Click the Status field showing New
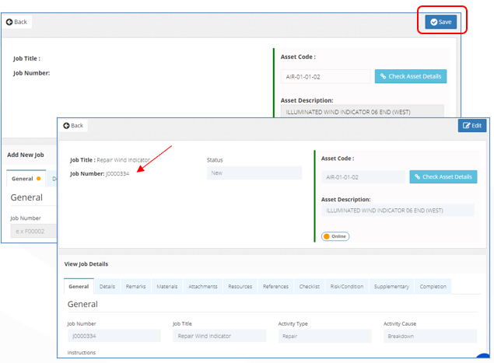Image resolution: width=494 pixels, height=363 pixels. pyautogui.click(x=254, y=173)
